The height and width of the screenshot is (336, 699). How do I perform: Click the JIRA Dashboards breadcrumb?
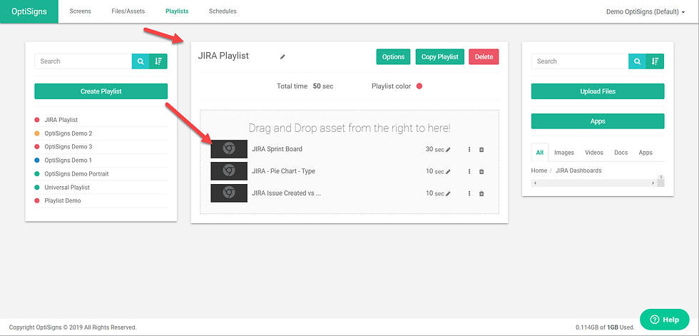[578, 170]
